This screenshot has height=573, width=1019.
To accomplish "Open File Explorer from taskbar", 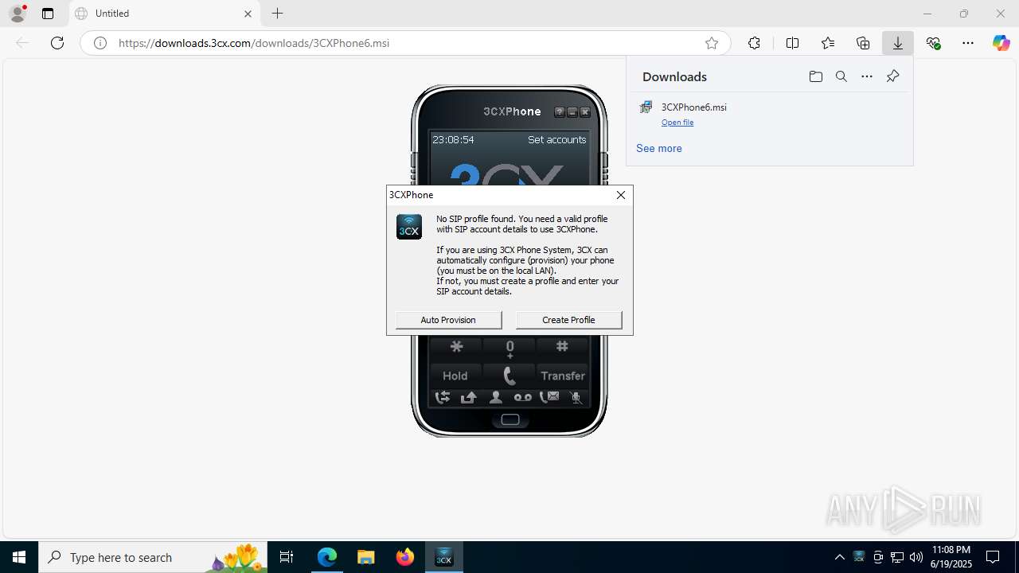I will click(x=365, y=557).
